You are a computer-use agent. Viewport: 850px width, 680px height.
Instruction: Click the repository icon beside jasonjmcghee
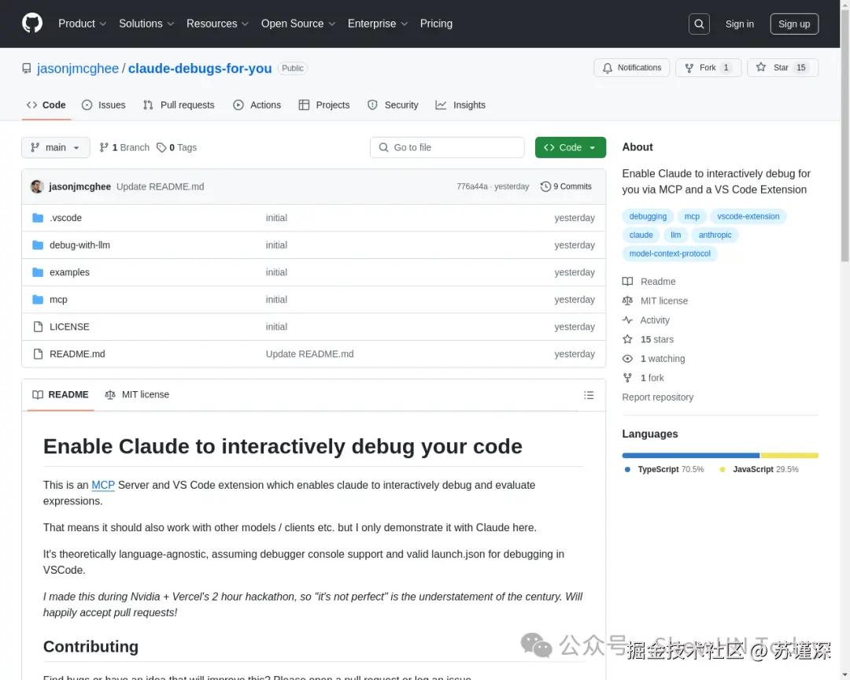pos(27,68)
